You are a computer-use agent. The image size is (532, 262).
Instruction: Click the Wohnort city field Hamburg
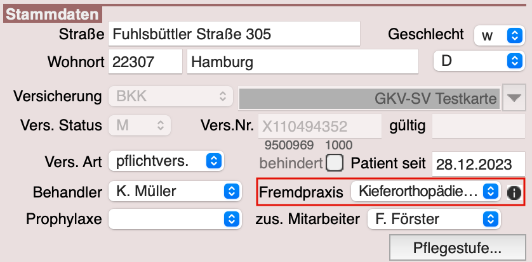302,63
